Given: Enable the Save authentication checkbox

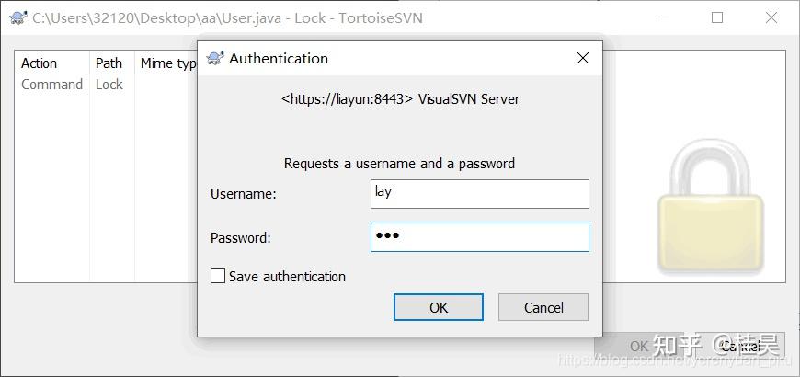Looking at the screenshot, I should click(x=218, y=276).
